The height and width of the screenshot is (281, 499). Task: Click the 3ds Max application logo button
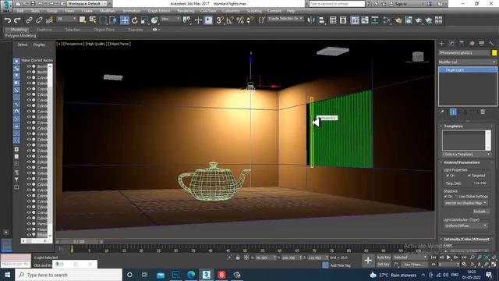pos(6,6)
